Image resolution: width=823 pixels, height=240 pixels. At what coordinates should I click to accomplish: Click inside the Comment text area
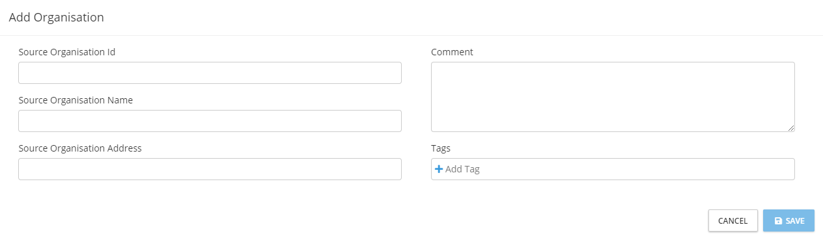coord(613,97)
